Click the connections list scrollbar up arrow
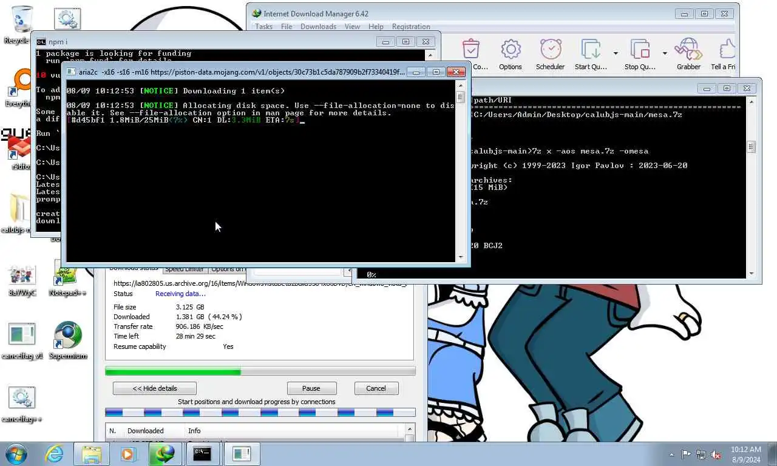Image resolution: width=777 pixels, height=466 pixels. click(410, 430)
